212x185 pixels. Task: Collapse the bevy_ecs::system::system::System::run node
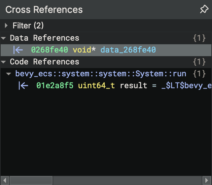(9, 74)
